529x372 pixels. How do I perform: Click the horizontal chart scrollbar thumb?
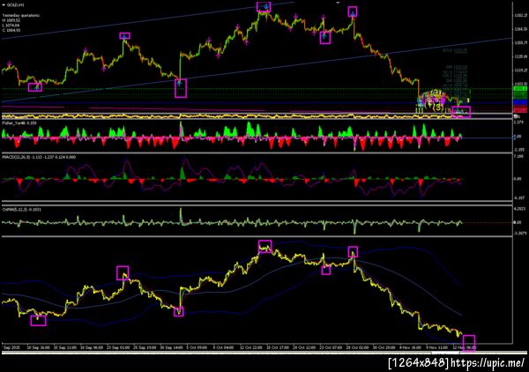(x=444, y=353)
